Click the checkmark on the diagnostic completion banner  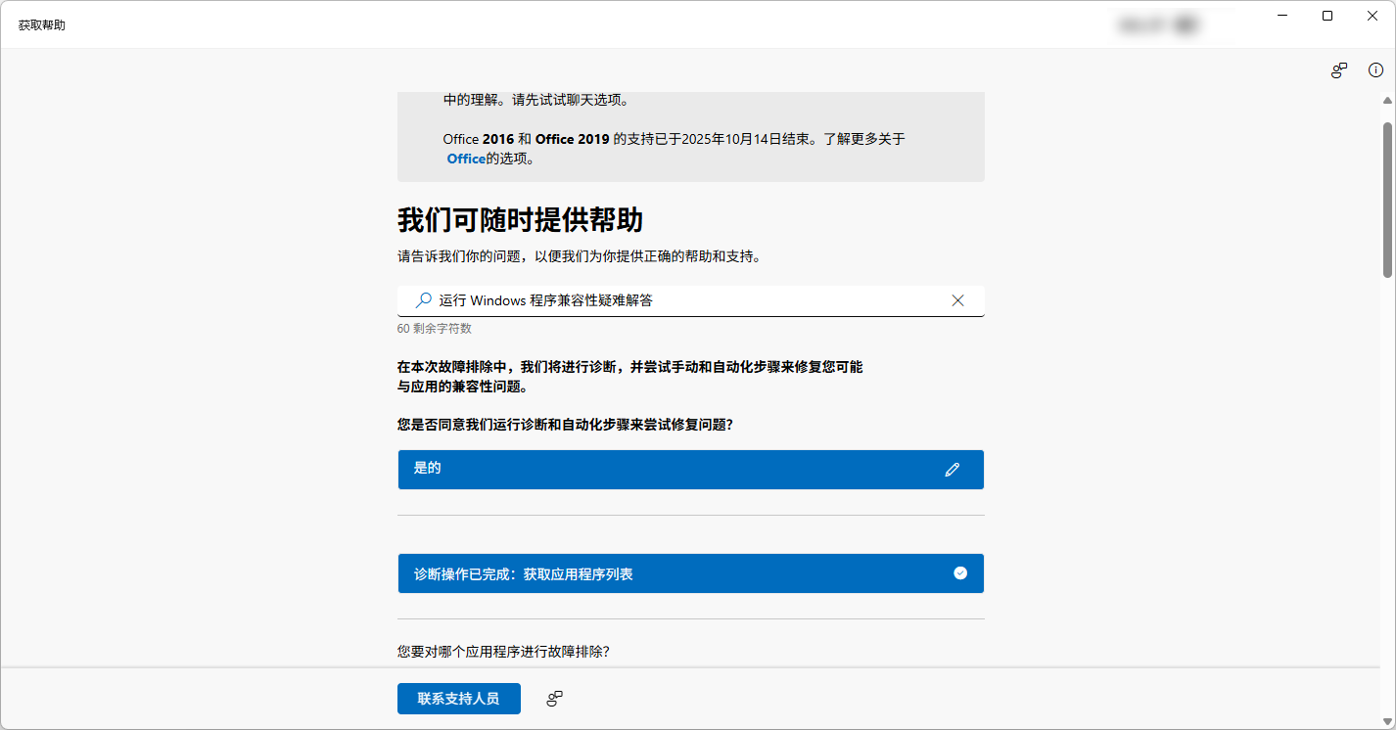[959, 573]
